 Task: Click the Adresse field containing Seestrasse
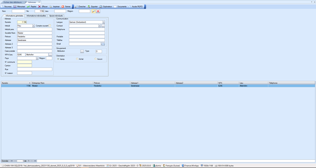(x=35, y=40)
